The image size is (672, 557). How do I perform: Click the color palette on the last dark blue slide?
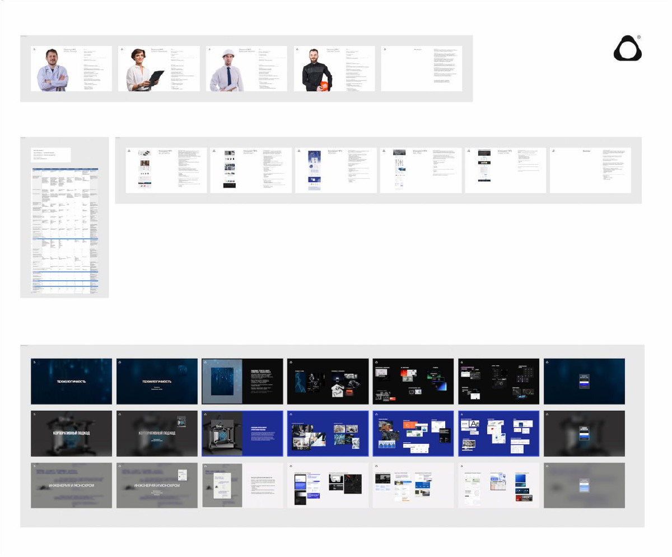584,382
